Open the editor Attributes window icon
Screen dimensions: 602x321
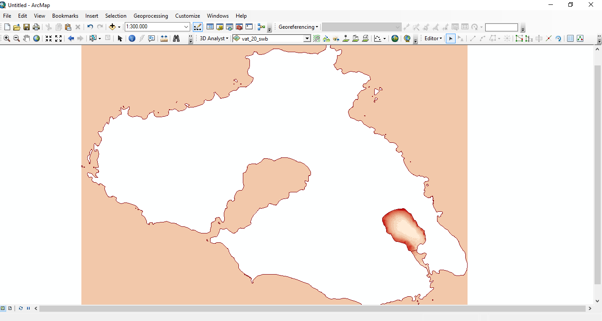pyautogui.click(x=571, y=38)
